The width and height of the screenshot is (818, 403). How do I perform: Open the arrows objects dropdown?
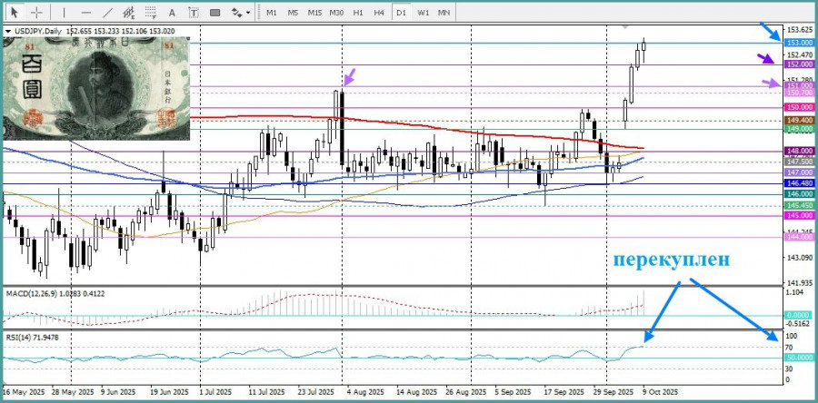click(241, 13)
